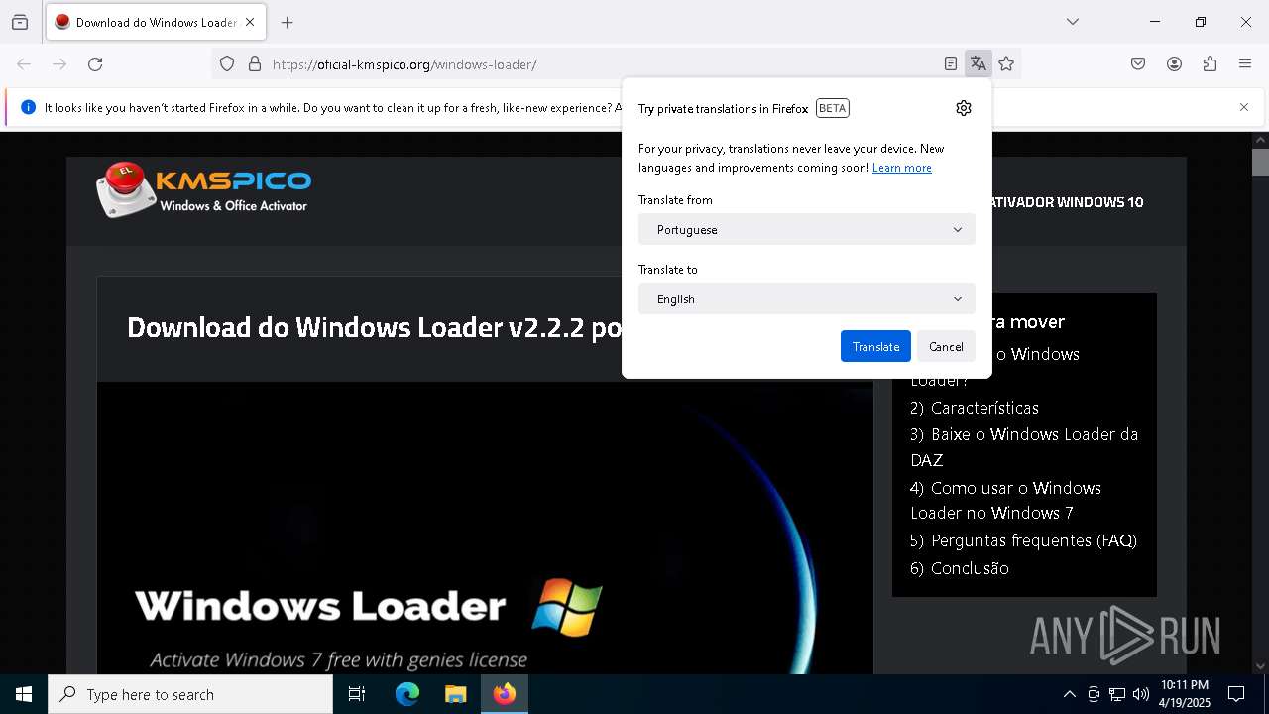Cancel the translation panel
This screenshot has height=714, width=1269.
(946, 346)
